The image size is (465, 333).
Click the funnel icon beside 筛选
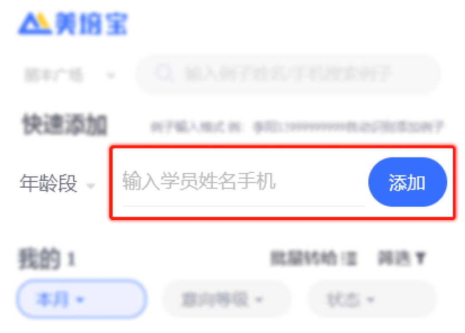tap(421, 259)
